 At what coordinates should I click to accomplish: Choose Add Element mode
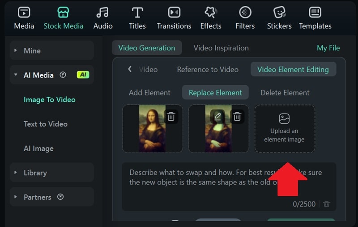(x=149, y=93)
